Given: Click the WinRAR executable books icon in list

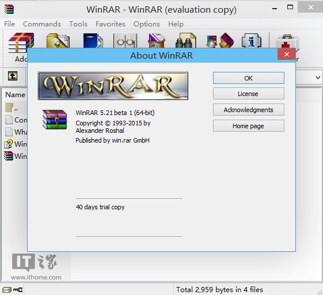Looking at the screenshot, I should pyautogui.click(x=9, y=156).
